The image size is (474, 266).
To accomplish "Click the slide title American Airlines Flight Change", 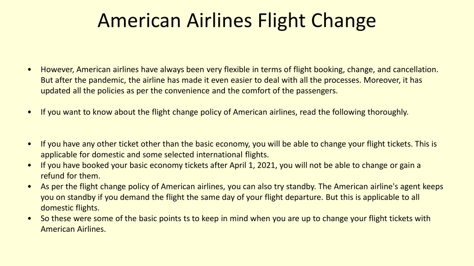I will (237, 20).
